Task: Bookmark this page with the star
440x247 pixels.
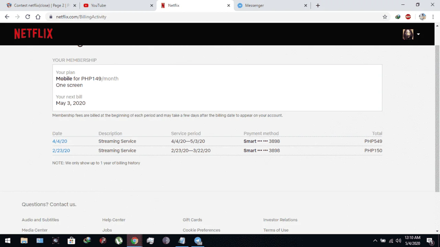Action: tap(385, 16)
